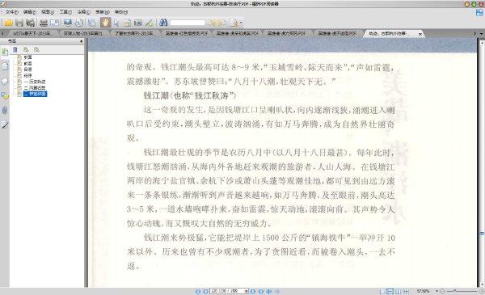Switch to continuous facing layout icon
Screen dimensions: 485x295
click(406, 291)
